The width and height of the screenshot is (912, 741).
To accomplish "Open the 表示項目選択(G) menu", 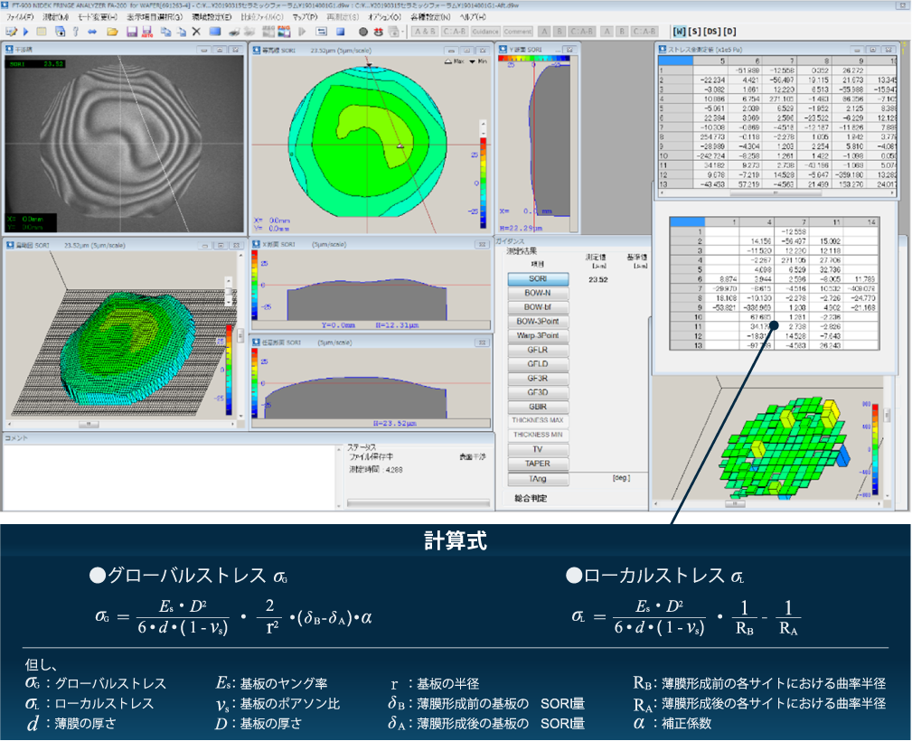I will [154, 17].
